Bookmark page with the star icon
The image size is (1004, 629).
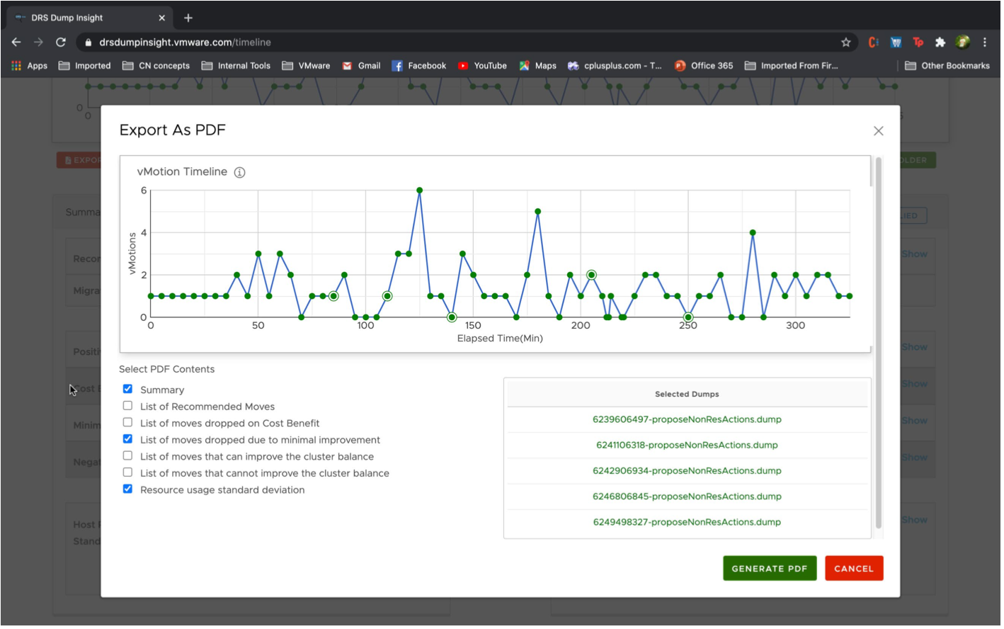pos(848,42)
